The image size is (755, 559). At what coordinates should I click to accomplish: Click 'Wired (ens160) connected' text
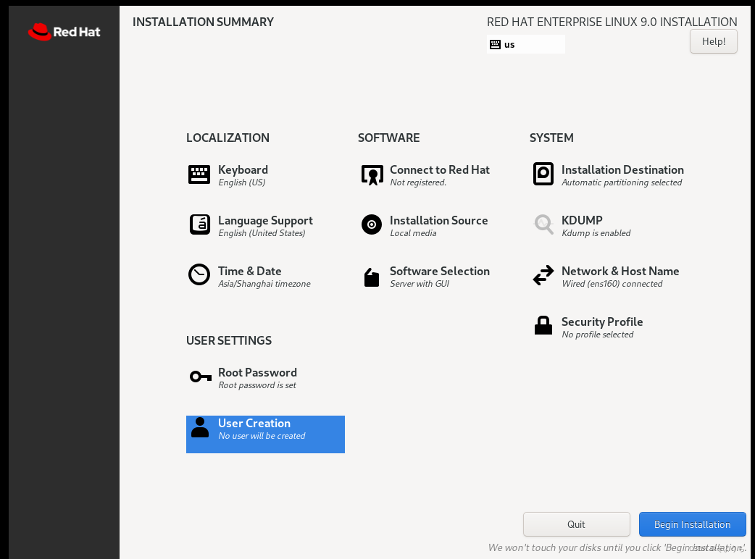point(612,284)
